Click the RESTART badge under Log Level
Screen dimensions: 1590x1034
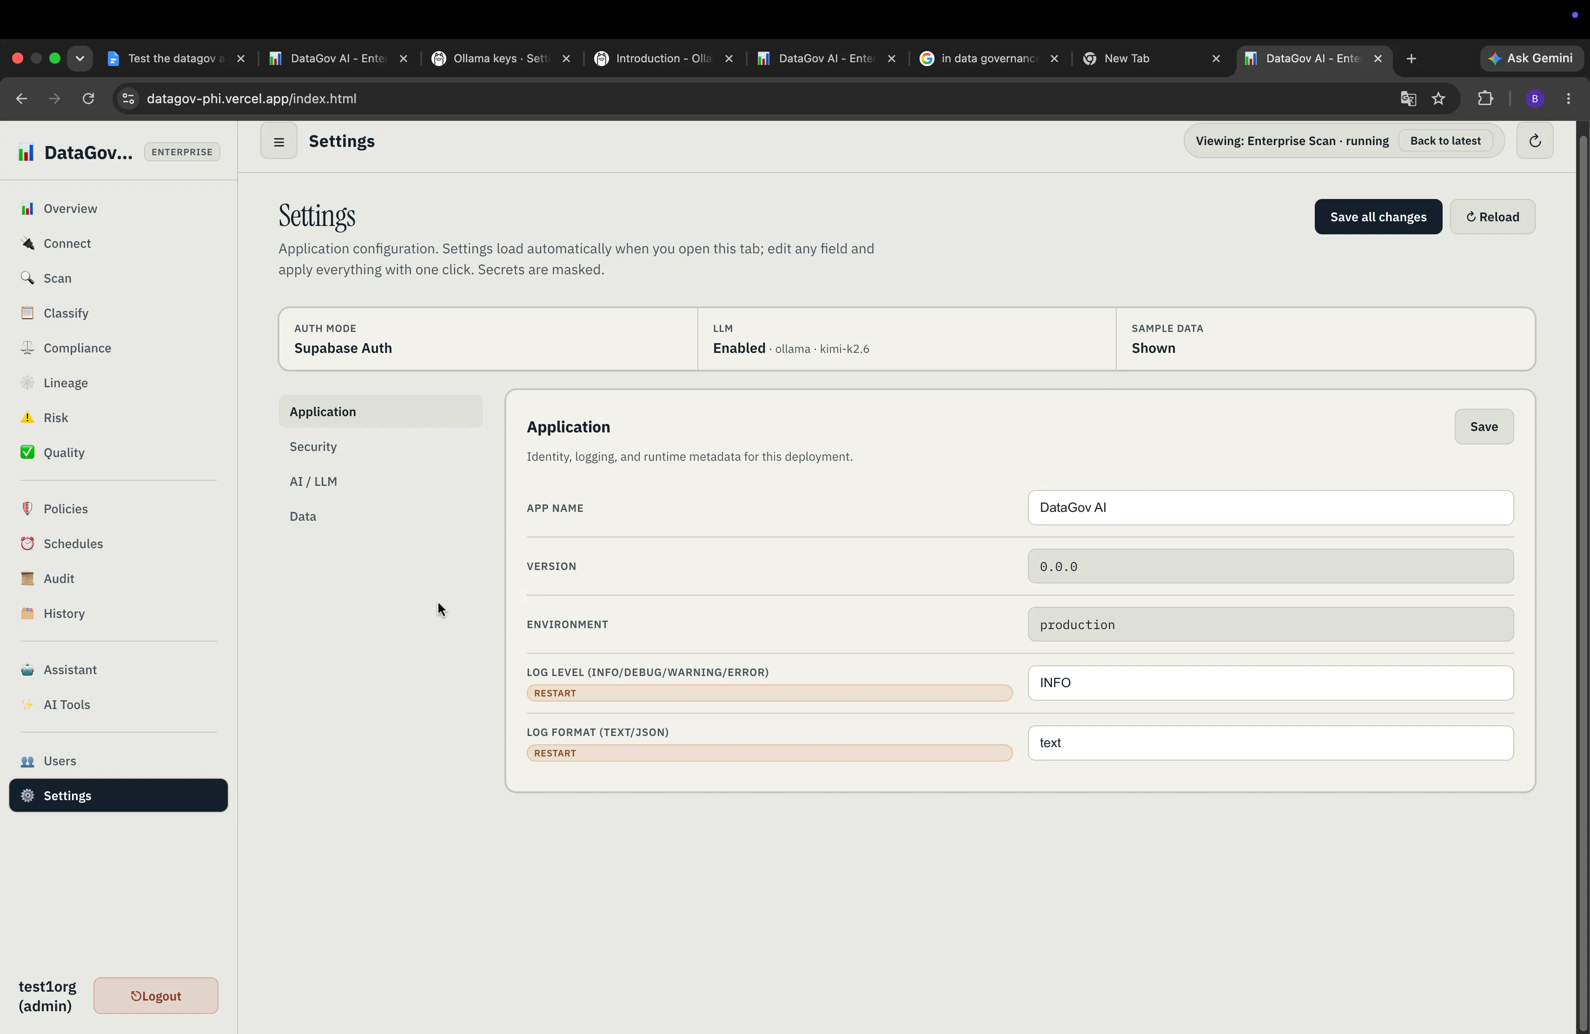tap(769, 693)
